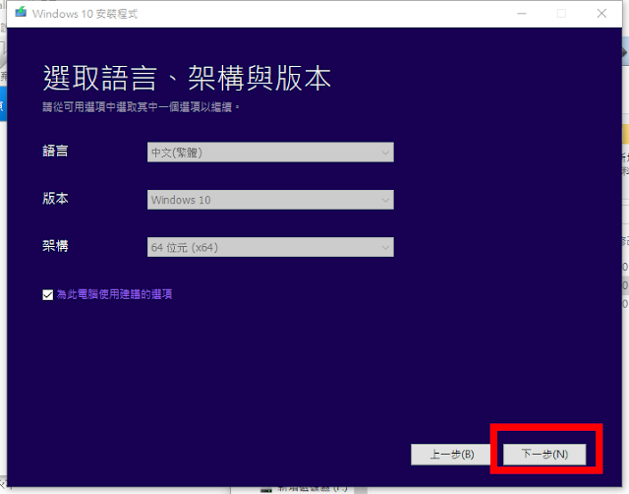The width and height of the screenshot is (629, 494).
Task: Open the 架構 dropdown showing 64 位元 (x64)
Action: (270, 247)
